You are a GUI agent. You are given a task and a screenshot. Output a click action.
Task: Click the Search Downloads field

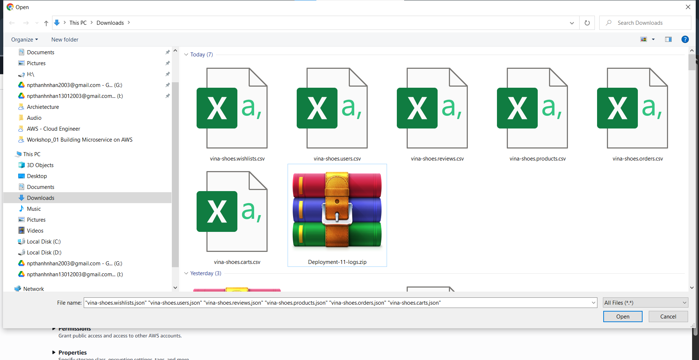tap(648, 23)
